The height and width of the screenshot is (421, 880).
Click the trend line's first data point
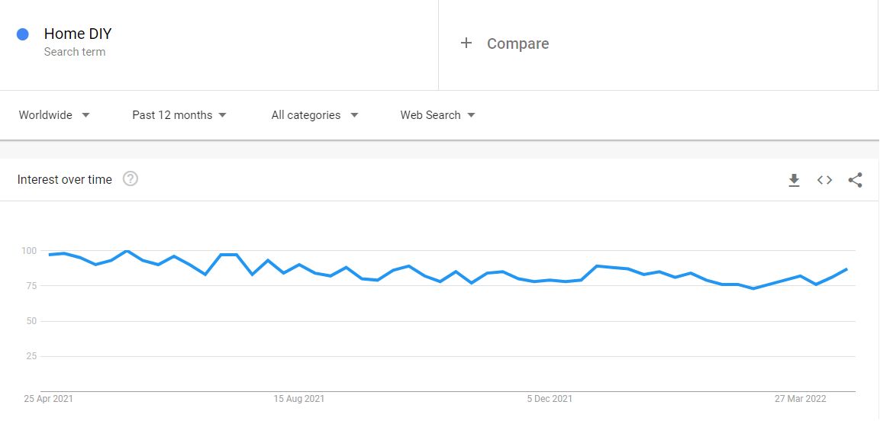tap(50, 255)
